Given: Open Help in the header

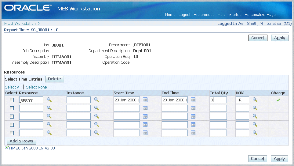Looking at the screenshot, I should pyautogui.click(x=221, y=15).
